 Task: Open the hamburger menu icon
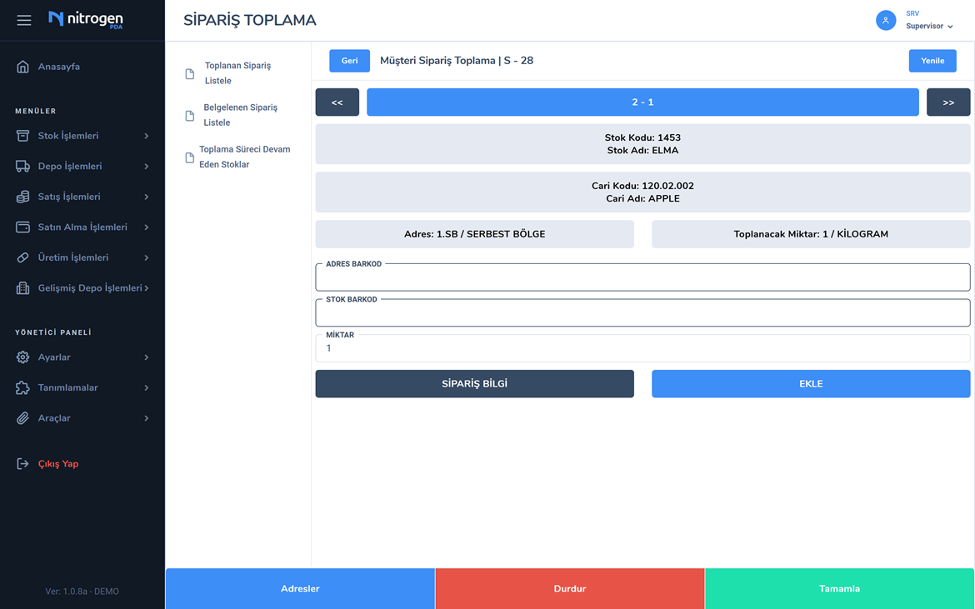tap(23, 21)
